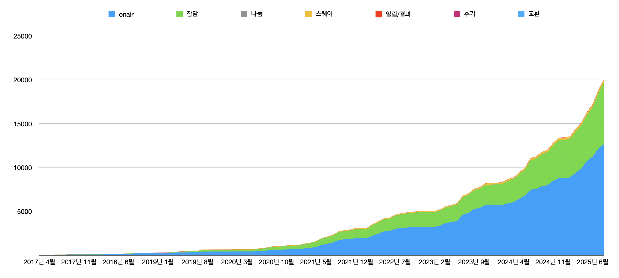Click the yellow 스퀘어 legend swatch
619x278 pixels.
[x=308, y=14]
